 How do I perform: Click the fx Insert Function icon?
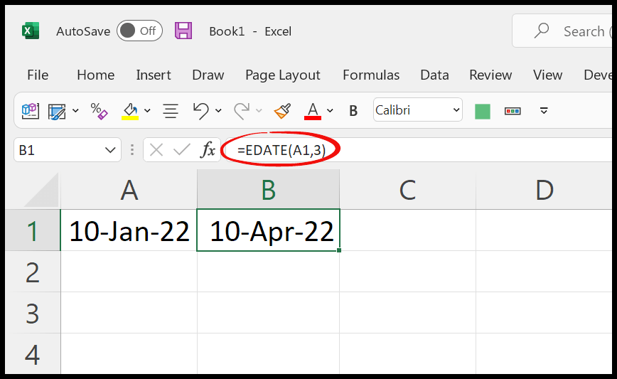coord(208,150)
